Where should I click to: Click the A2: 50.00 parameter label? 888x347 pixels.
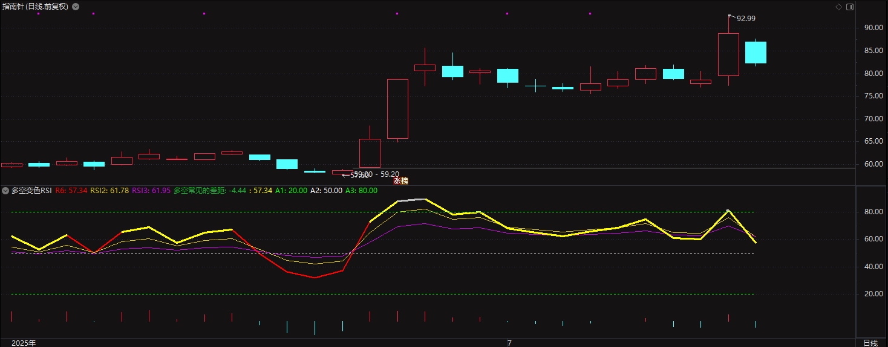pos(326,190)
